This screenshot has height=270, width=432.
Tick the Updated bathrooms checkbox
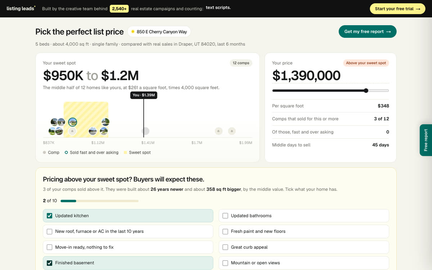point(225,216)
